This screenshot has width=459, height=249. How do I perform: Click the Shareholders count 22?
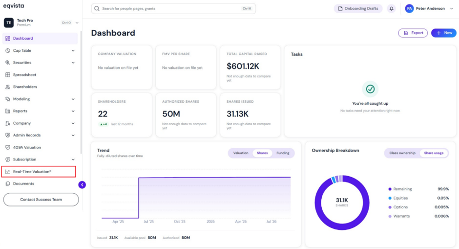click(x=103, y=114)
